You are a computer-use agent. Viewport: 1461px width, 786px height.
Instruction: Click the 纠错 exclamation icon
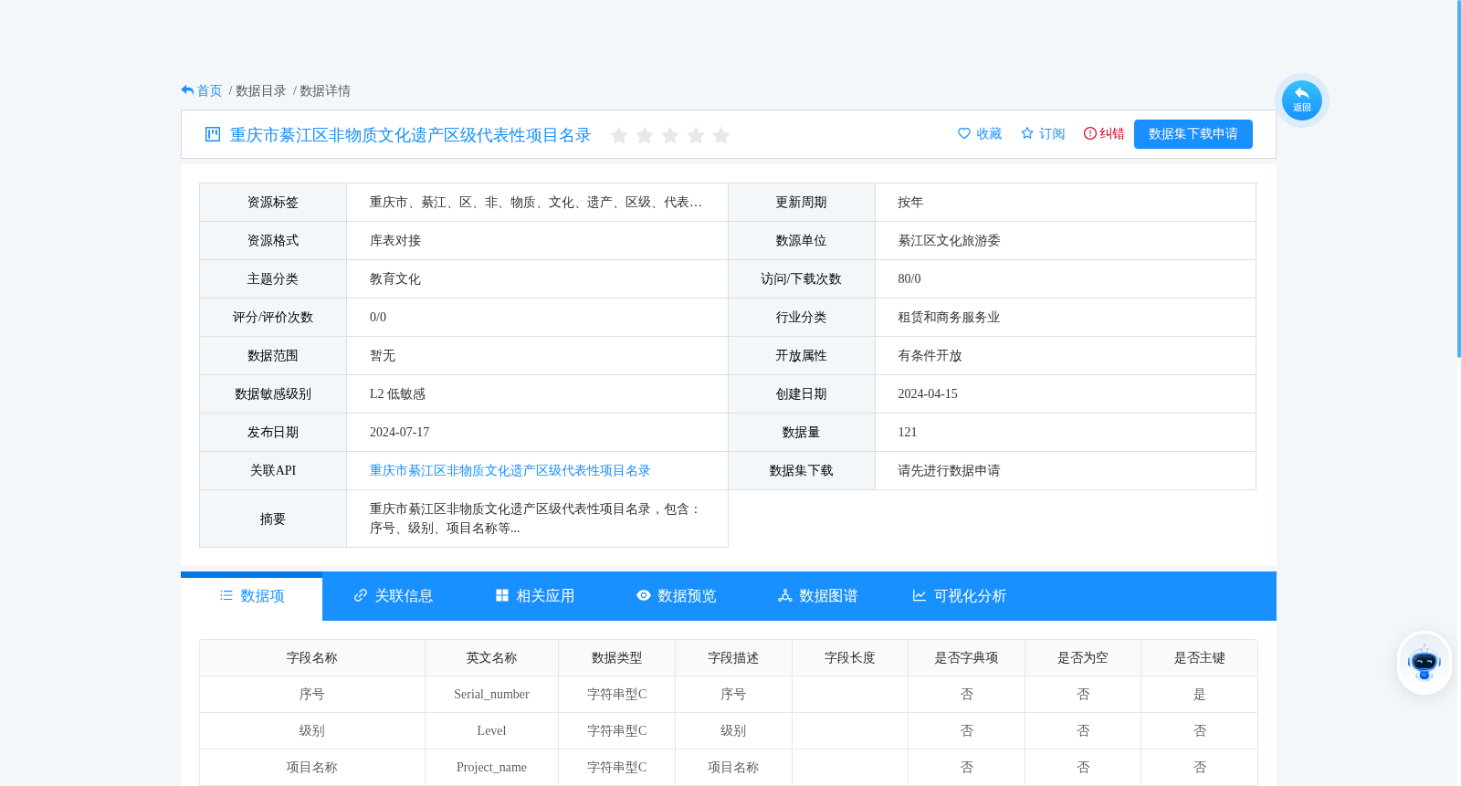tap(1090, 133)
